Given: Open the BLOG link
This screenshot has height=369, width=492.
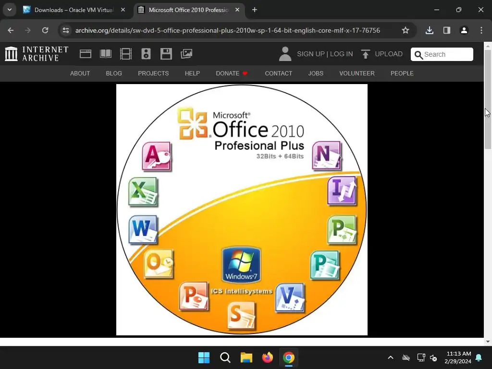Looking at the screenshot, I should pos(114,74).
